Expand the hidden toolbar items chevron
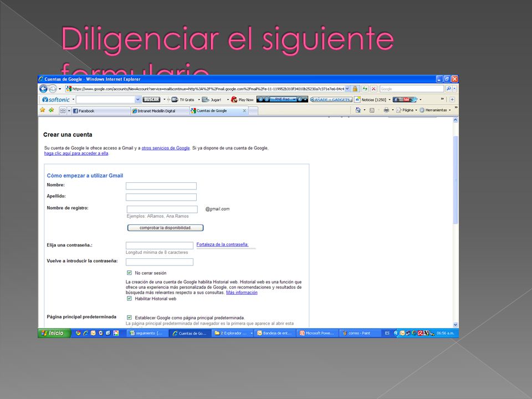Screen dimensions: 532x399 [x=442, y=99]
